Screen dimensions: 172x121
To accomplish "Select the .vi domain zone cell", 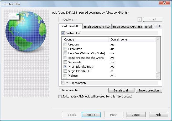I will (112, 71).
